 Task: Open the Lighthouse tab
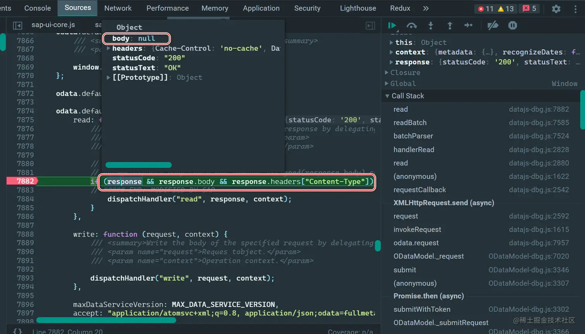[x=358, y=8]
